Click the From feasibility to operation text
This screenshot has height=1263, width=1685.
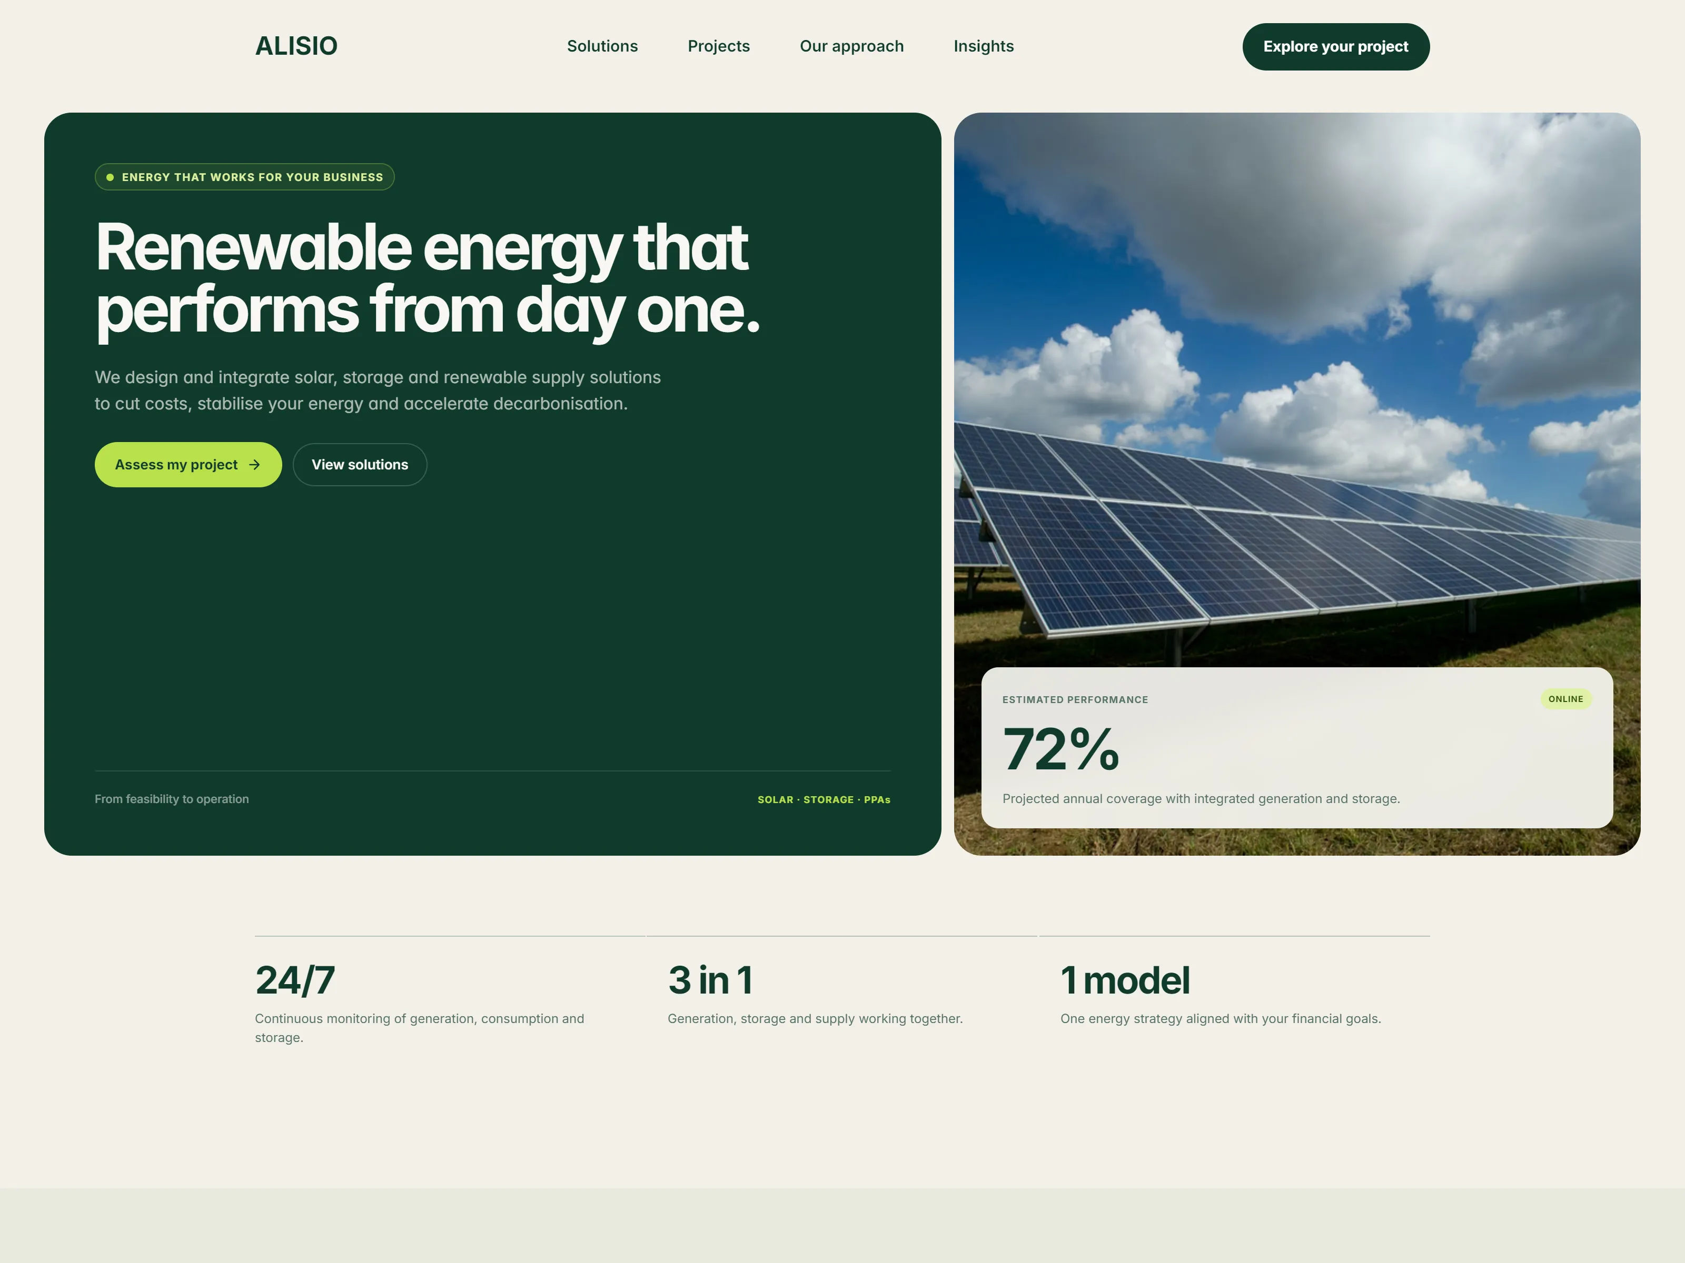click(171, 799)
